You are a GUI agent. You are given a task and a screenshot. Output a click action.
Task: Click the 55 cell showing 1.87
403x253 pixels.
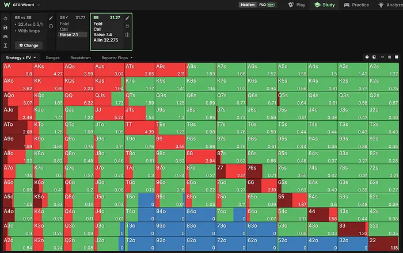pyautogui.click(x=292, y=201)
